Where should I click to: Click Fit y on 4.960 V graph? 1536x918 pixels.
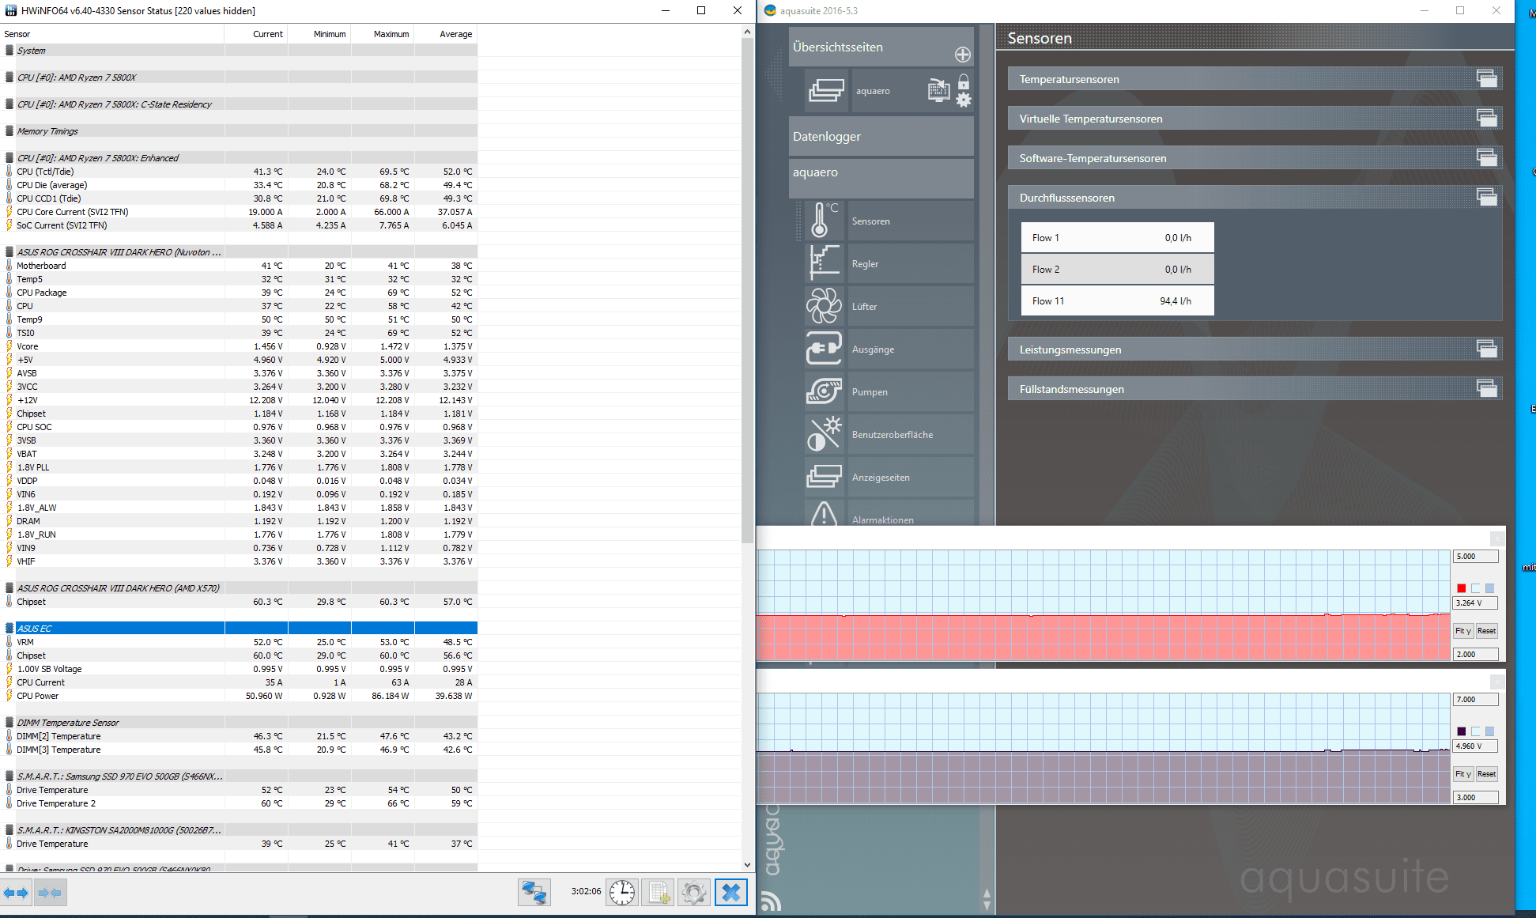tap(1463, 773)
